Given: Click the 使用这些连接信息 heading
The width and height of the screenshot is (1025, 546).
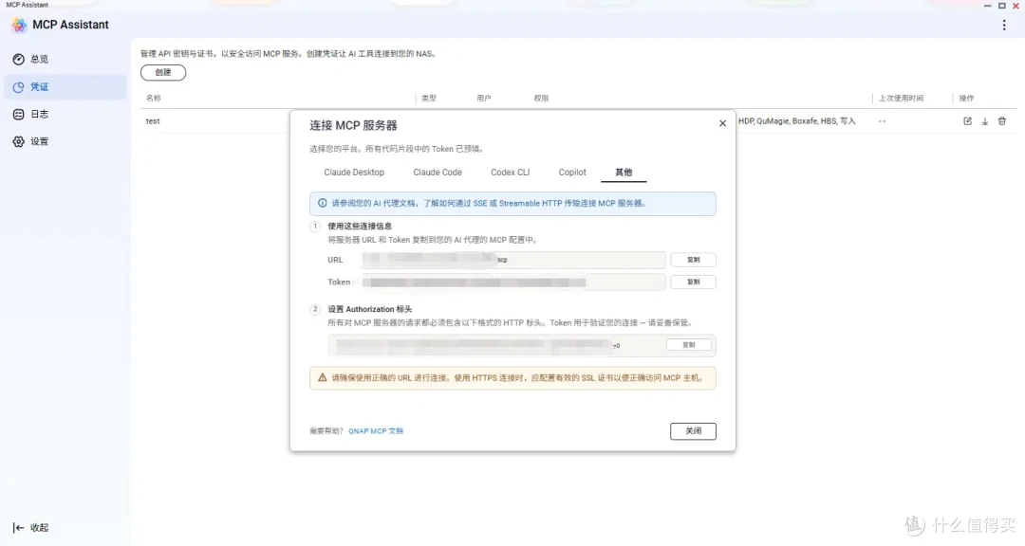Looking at the screenshot, I should click(360, 226).
